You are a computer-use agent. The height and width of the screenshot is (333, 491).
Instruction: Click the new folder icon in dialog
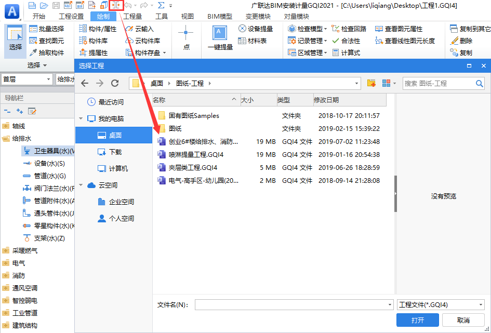[371, 83]
